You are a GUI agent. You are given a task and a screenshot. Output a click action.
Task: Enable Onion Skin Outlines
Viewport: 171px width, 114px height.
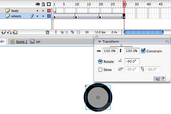pyautogui.click(x=66, y=32)
